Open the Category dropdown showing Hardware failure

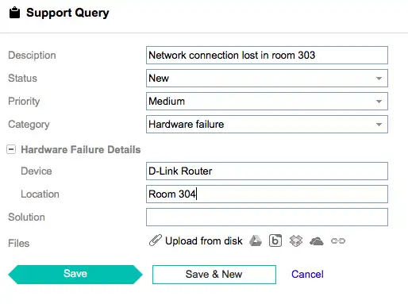coord(267,124)
